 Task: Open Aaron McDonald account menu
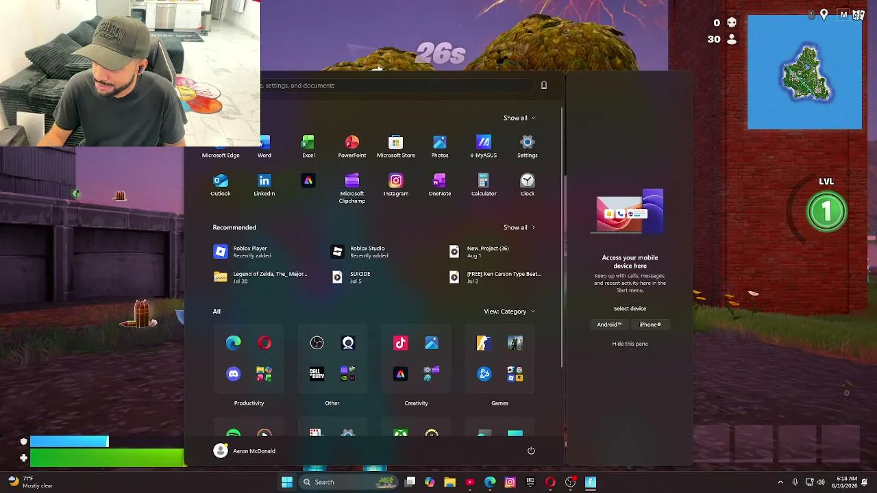(245, 451)
